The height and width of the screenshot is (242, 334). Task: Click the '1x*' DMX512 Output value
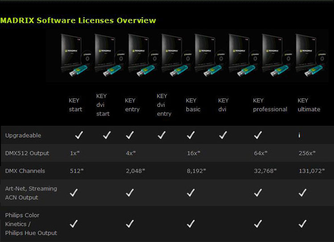[x=75, y=153]
